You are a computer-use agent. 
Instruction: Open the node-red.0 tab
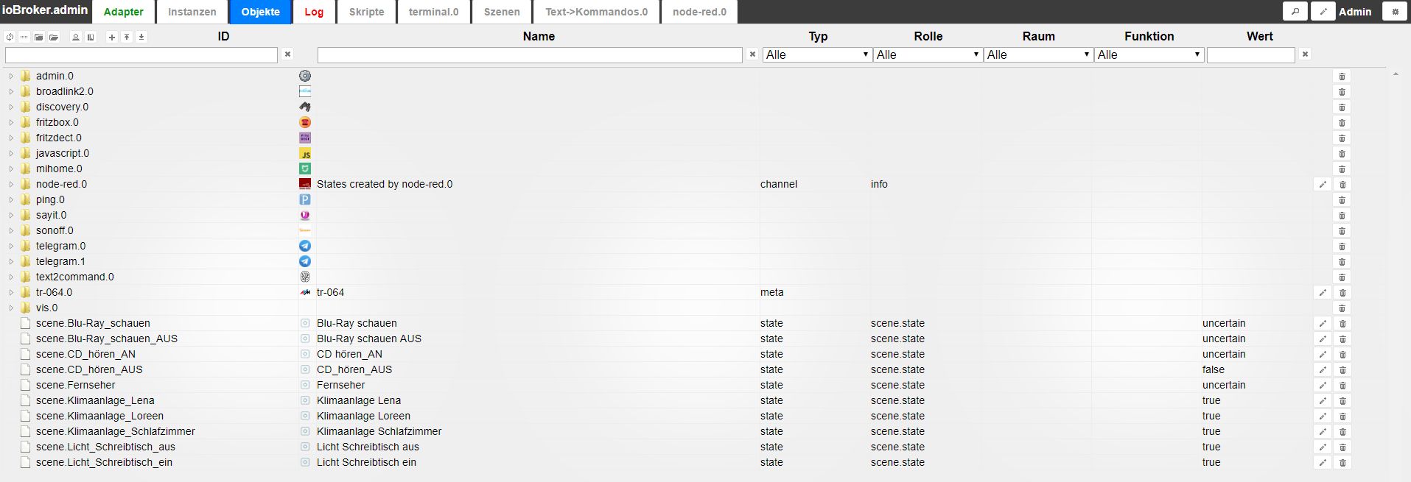[699, 12]
